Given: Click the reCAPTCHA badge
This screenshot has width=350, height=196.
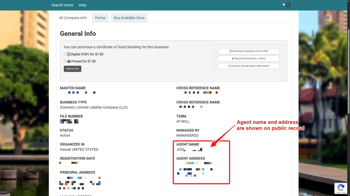Looking at the screenshot, I should (x=341, y=188).
